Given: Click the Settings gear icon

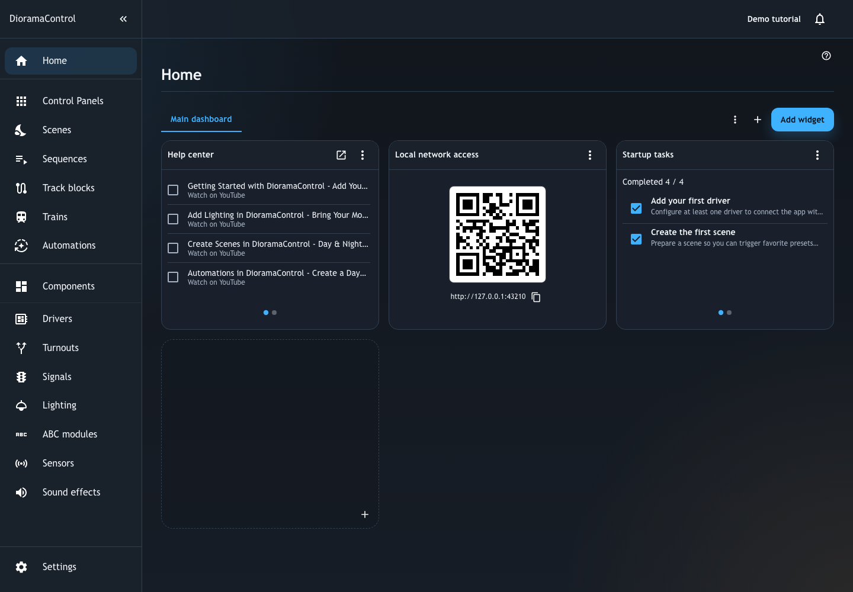Looking at the screenshot, I should tap(21, 567).
